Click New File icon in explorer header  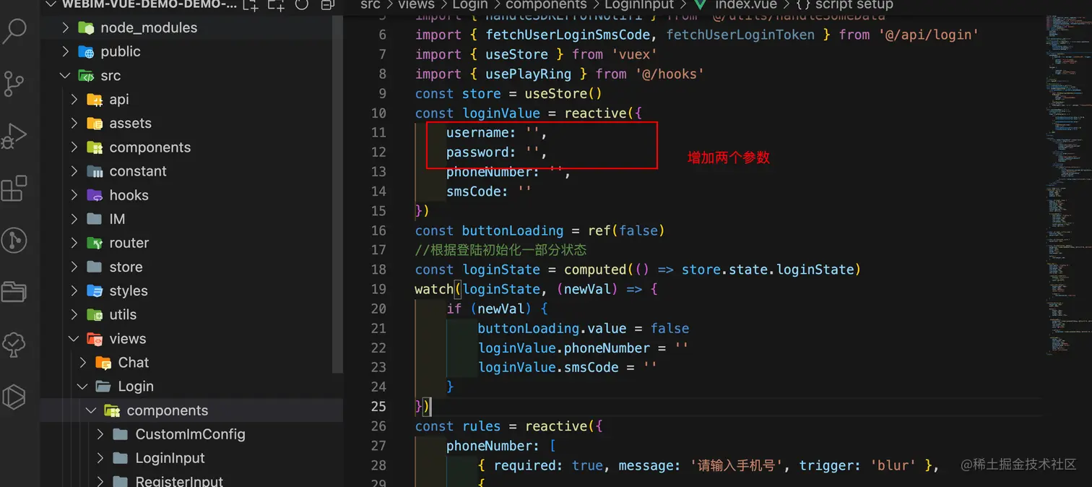coord(251,4)
